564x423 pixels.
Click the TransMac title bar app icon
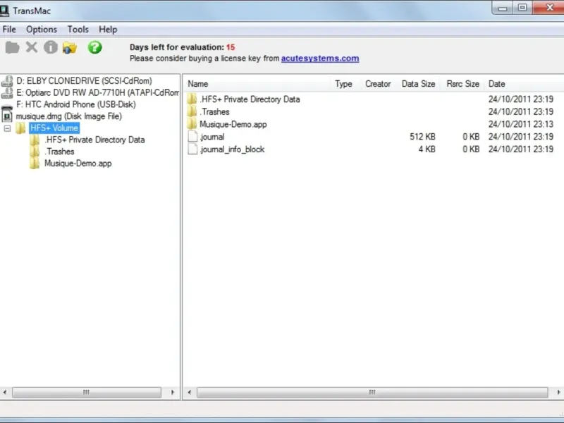(4, 11)
